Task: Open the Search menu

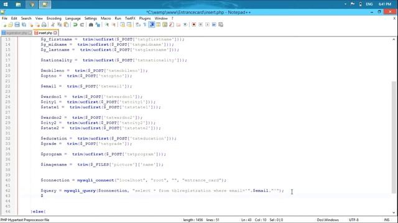Action: [x=26, y=19]
